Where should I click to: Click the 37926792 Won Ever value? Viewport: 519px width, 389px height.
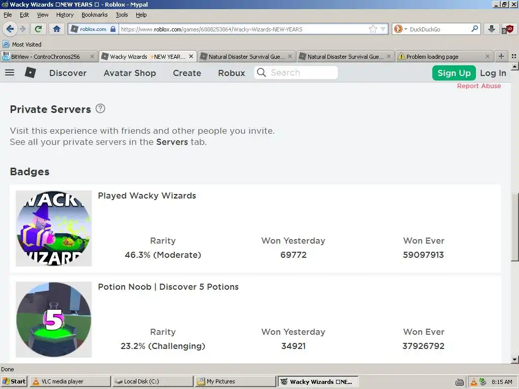pyautogui.click(x=423, y=346)
